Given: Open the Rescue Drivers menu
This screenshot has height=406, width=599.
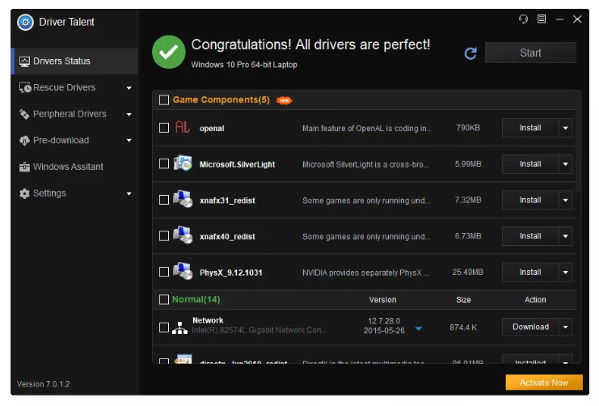Looking at the screenshot, I should (x=75, y=87).
